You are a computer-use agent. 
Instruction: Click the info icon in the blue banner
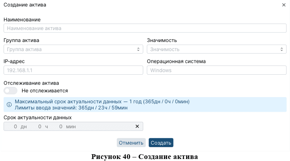click(x=9, y=105)
